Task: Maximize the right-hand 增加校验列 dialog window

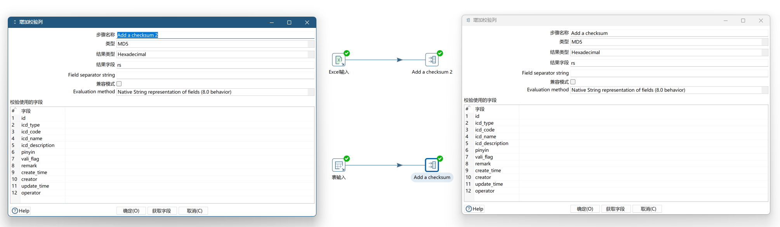Action: pyautogui.click(x=743, y=21)
